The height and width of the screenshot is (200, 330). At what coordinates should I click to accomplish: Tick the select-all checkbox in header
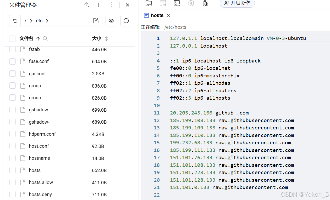point(12,39)
